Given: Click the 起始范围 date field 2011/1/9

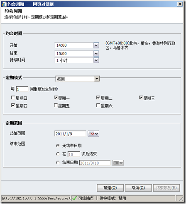Looking at the screenshot, I should click(x=70, y=134).
